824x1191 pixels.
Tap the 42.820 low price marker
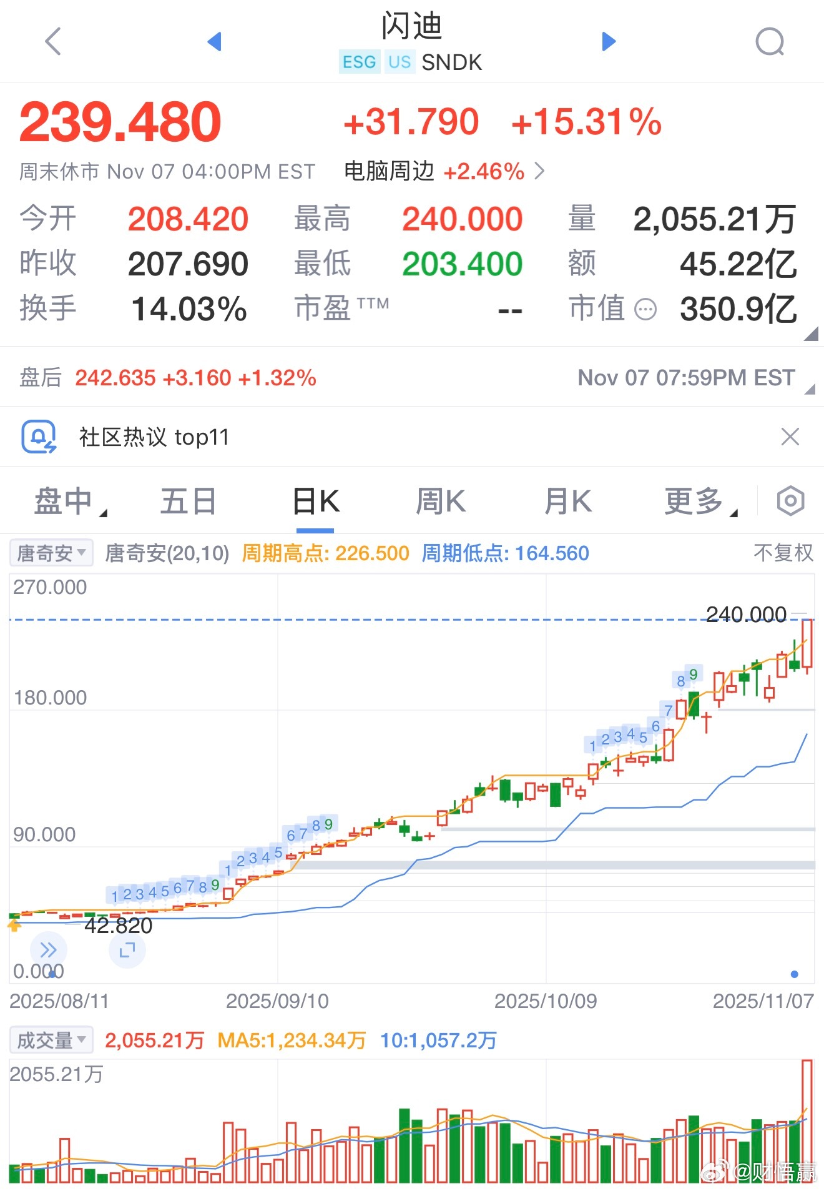[x=118, y=926]
